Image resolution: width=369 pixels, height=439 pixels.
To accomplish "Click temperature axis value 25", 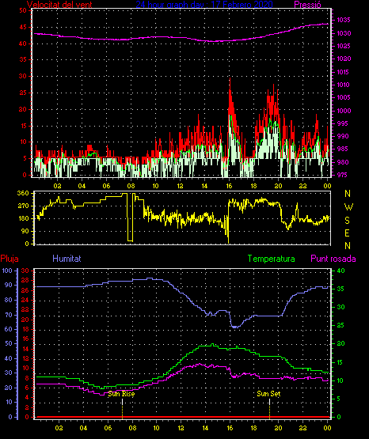I will pyautogui.click(x=340, y=325).
